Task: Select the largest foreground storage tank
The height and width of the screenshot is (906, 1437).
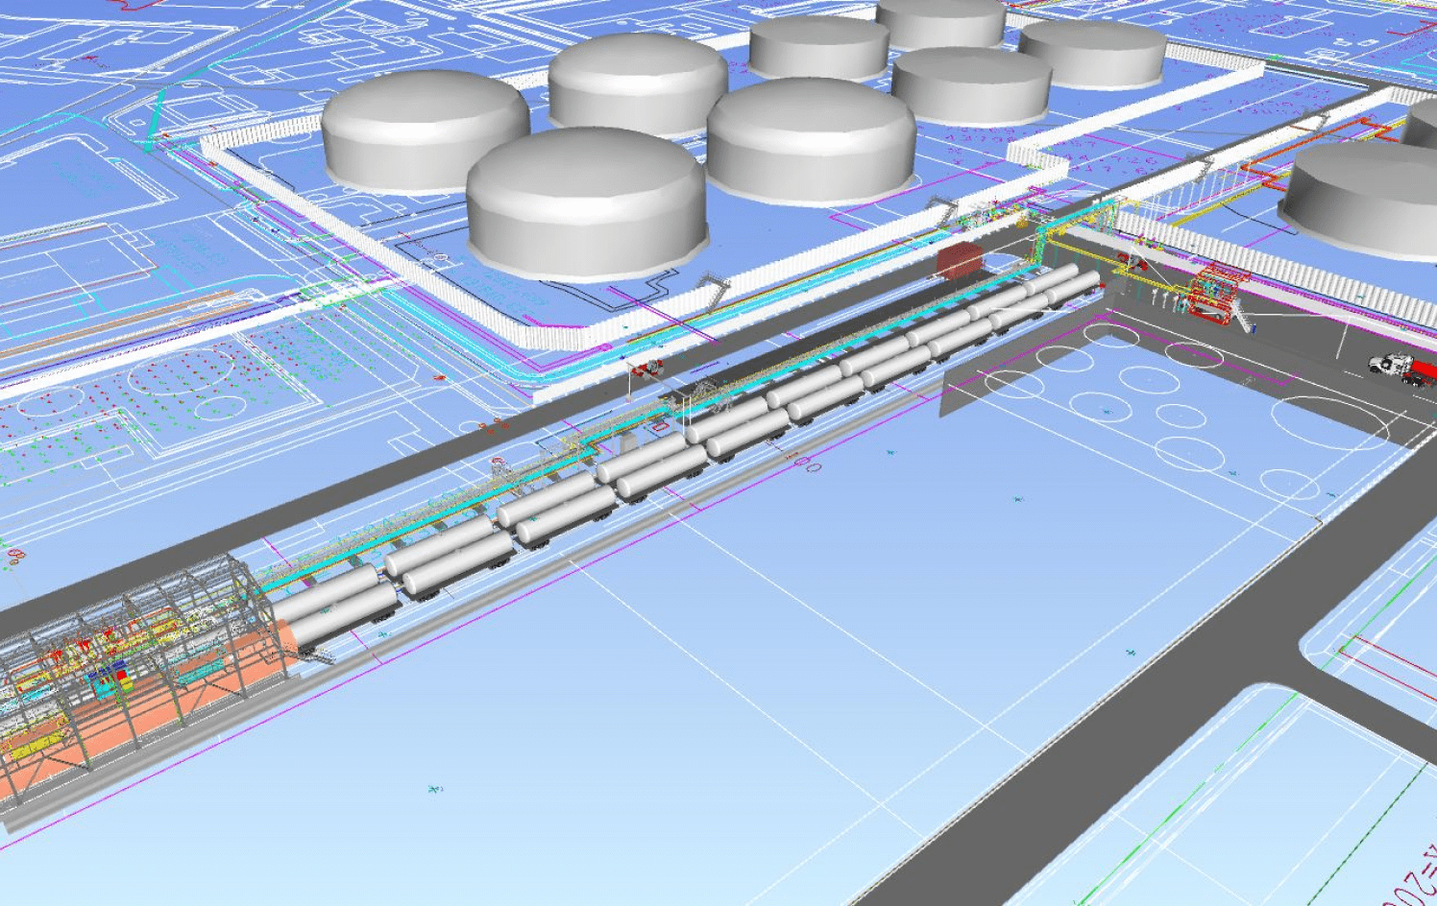Action: point(586,203)
